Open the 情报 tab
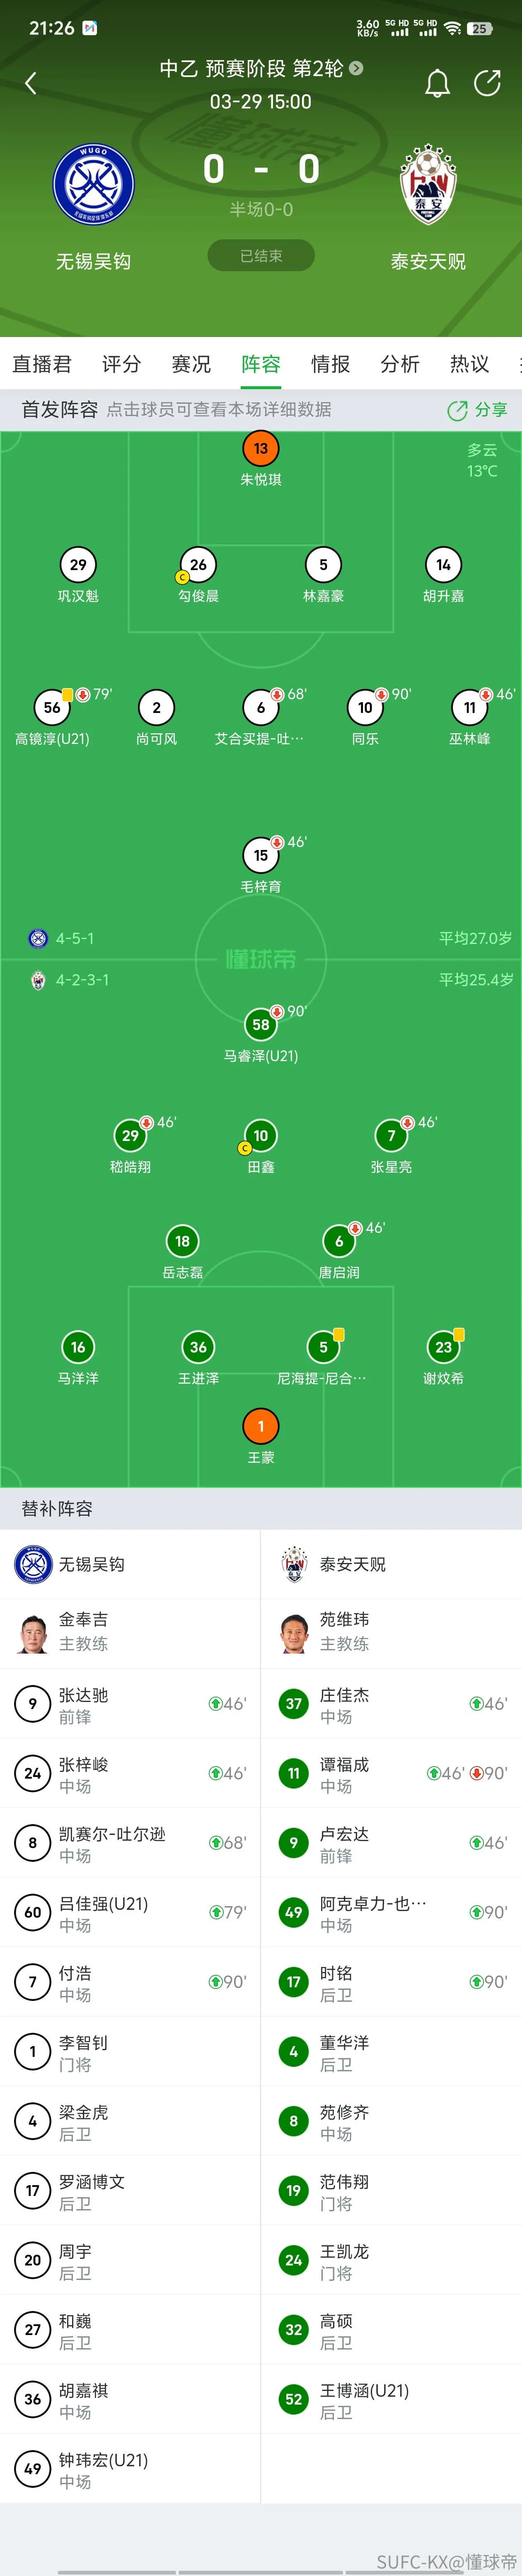 point(330,364)
